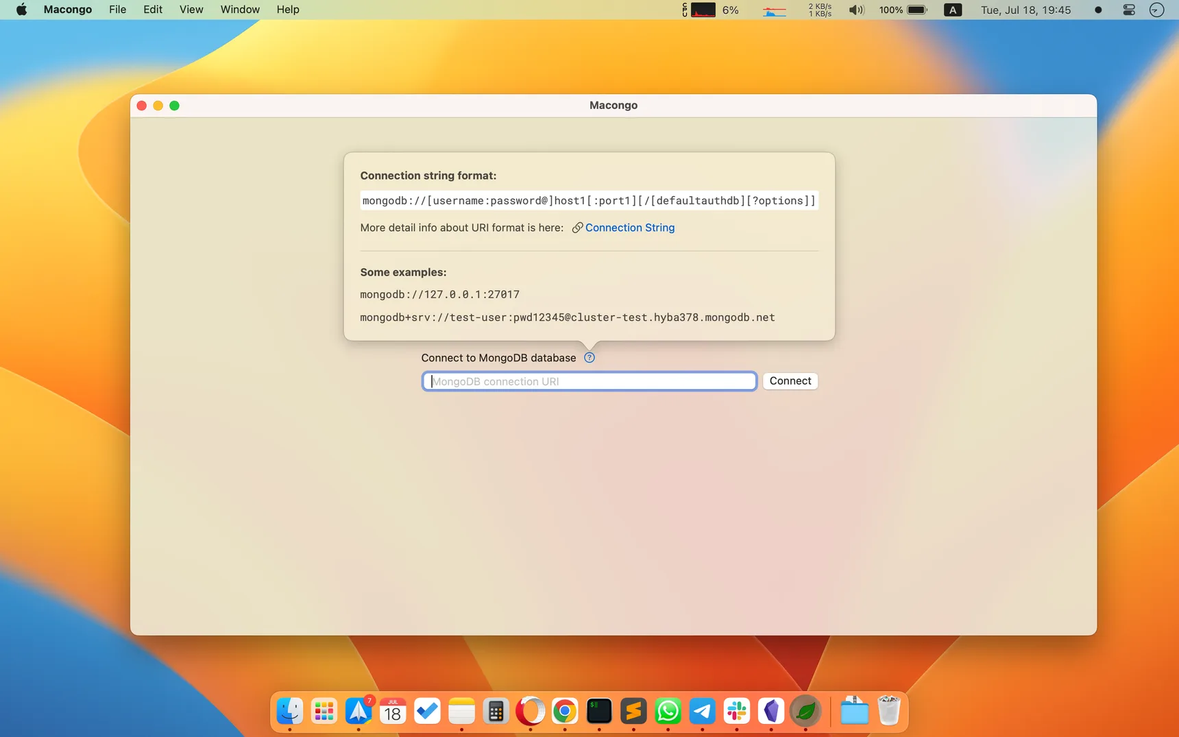
Task: Open the Downloads folder stack in Dock
Action: coord(854,712)
